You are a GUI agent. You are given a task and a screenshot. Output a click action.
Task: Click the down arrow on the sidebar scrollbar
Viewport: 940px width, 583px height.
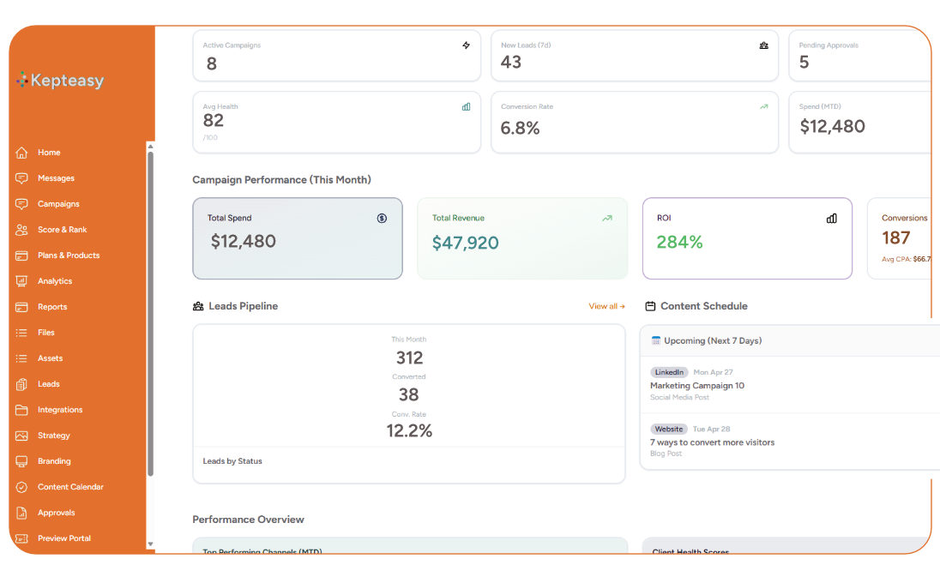coord(150,544)
